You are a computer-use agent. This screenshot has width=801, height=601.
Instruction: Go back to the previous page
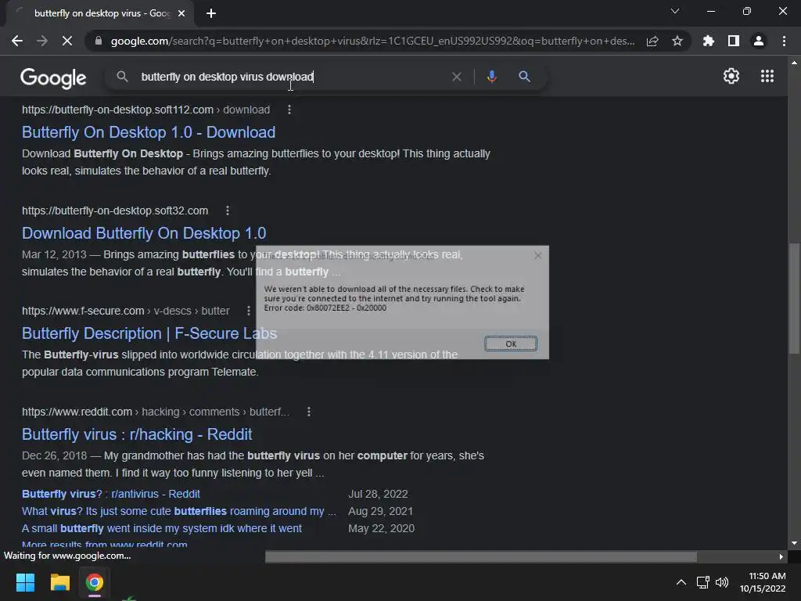click(17, 41)
